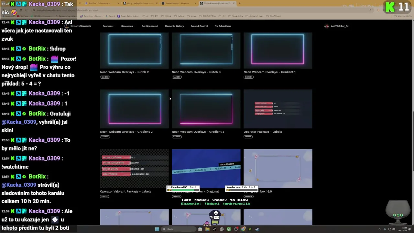Open the Windows Start menu
Viewport: 414px width, 233px height.
click(157, 229)
